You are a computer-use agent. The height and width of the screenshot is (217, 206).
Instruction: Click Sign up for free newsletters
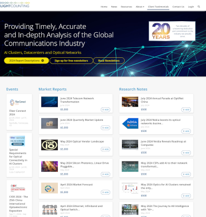coord(71,61)
